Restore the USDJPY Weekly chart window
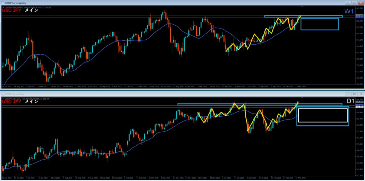Screen dimensions: 365x181 click(354, 3)
